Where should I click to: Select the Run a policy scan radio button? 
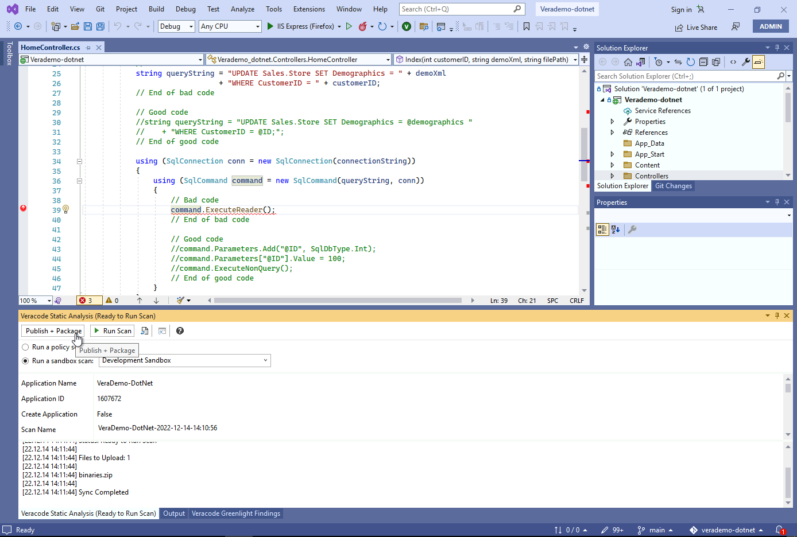tap(25, 347)
